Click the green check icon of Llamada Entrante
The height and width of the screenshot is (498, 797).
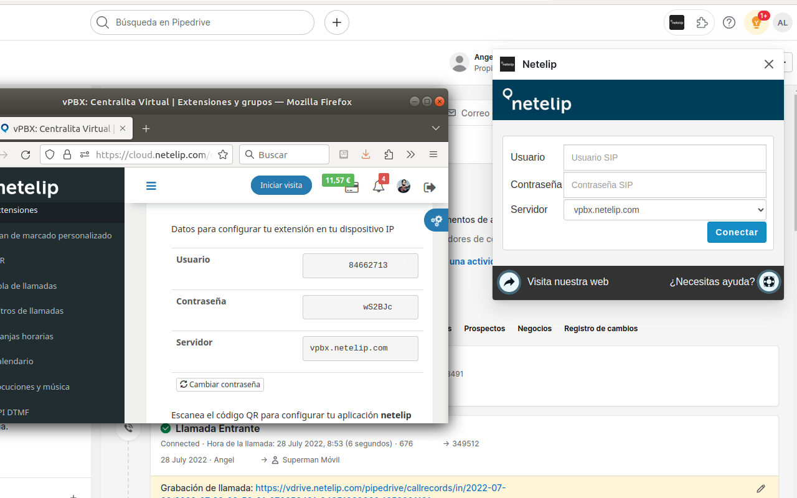[x=166, y=428]
